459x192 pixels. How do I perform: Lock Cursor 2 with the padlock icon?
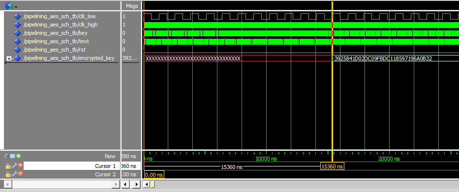pos(8,174)
